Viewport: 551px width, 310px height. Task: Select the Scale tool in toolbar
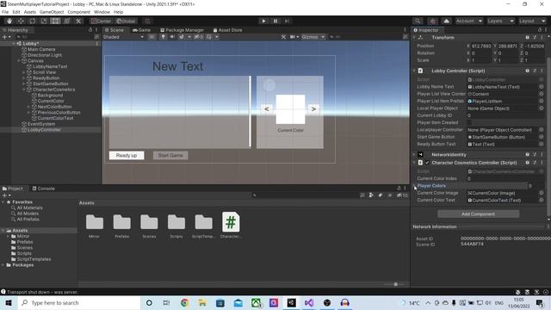(x=44, y=21)
